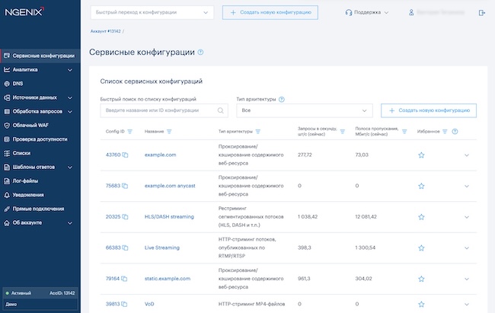Expand the example.com anycast row chevron
The height and width of the screenshot is (313, 495).
467,187
